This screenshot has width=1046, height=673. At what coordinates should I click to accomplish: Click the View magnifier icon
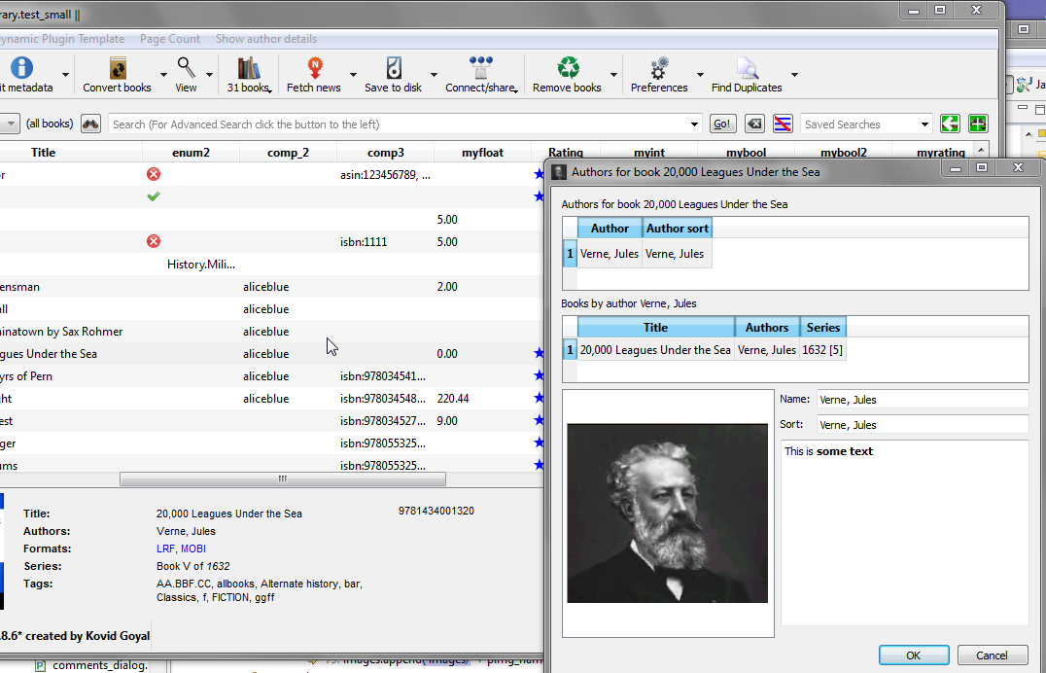186,68
